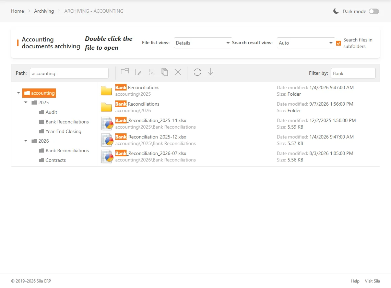391x288 pixels.
Task: Select Year-End Closing folder in tree
Action: click(63, 131)
